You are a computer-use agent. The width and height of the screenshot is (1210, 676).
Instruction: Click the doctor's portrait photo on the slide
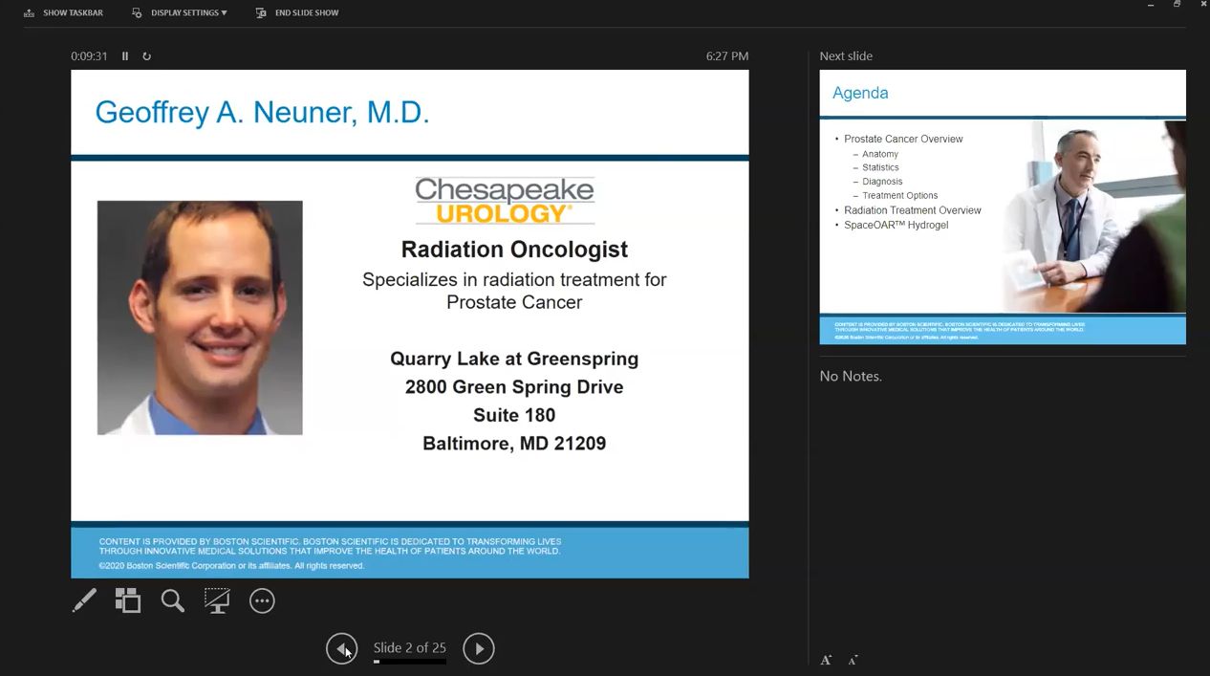pyautogui.click(x=200, y=317)
